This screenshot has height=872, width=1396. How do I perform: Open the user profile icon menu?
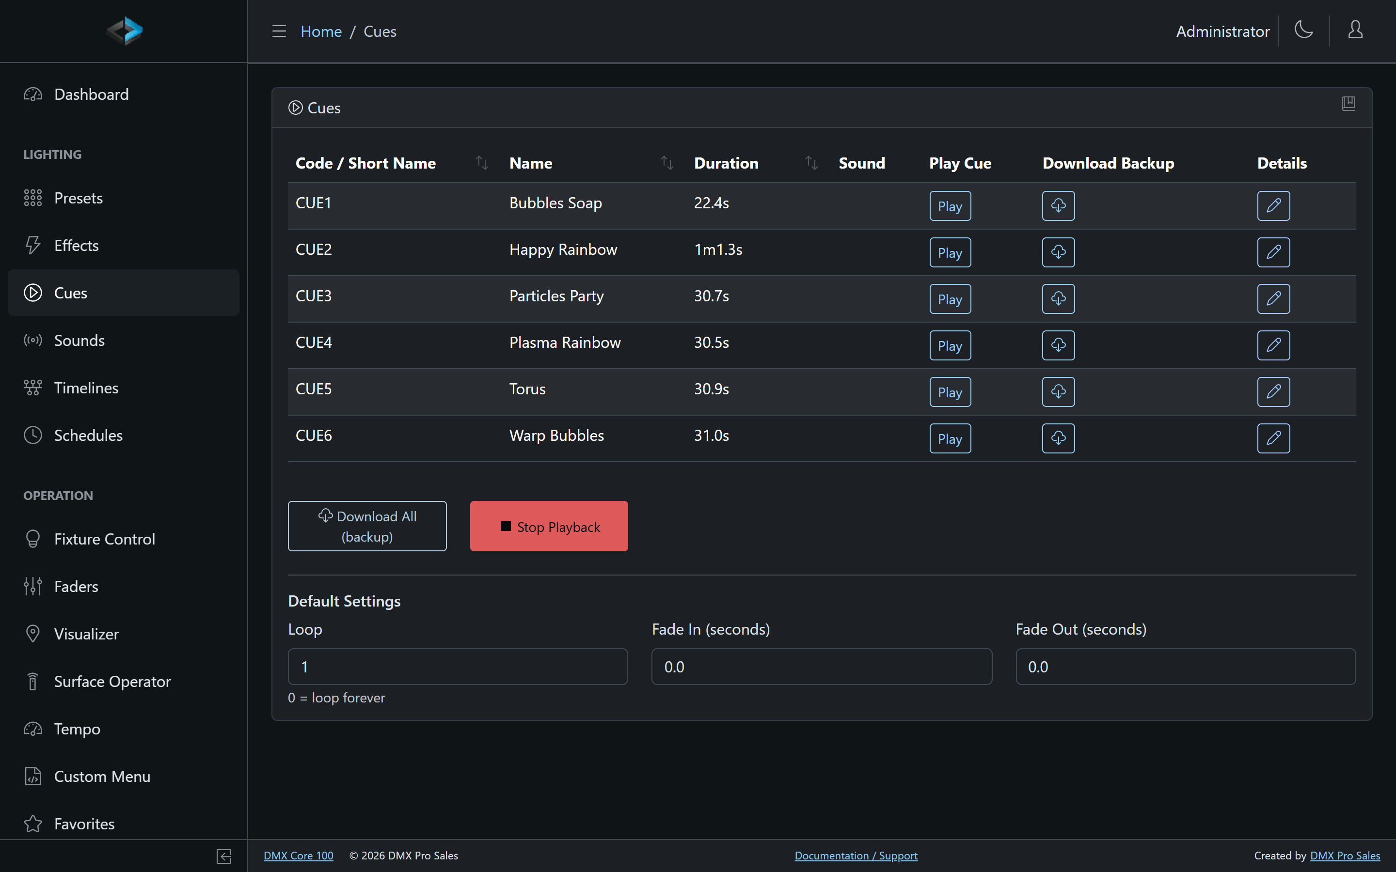(x=1355, y=30)
